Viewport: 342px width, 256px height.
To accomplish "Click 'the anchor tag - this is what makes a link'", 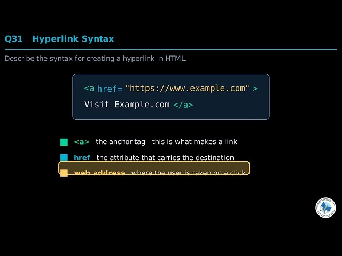I will [x=166, y=142].
